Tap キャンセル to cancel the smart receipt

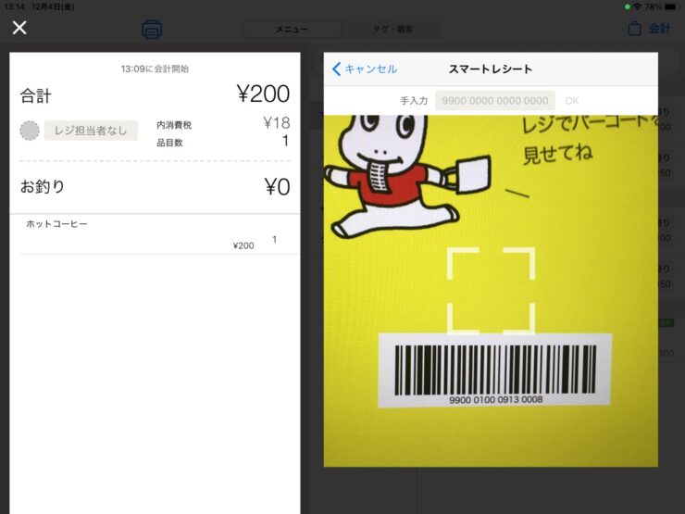[x=371, y=69]
